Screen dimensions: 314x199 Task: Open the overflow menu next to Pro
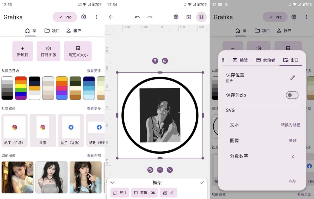coord(96,17)
